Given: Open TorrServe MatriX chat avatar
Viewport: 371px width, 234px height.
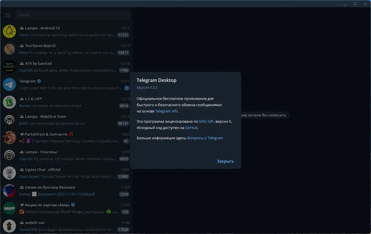Looking at the screenshot, I should pyautogui.click(x=9, y=49).
